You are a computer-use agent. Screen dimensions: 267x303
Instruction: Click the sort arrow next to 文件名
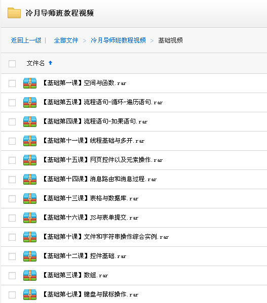click(x=51, y=63)
